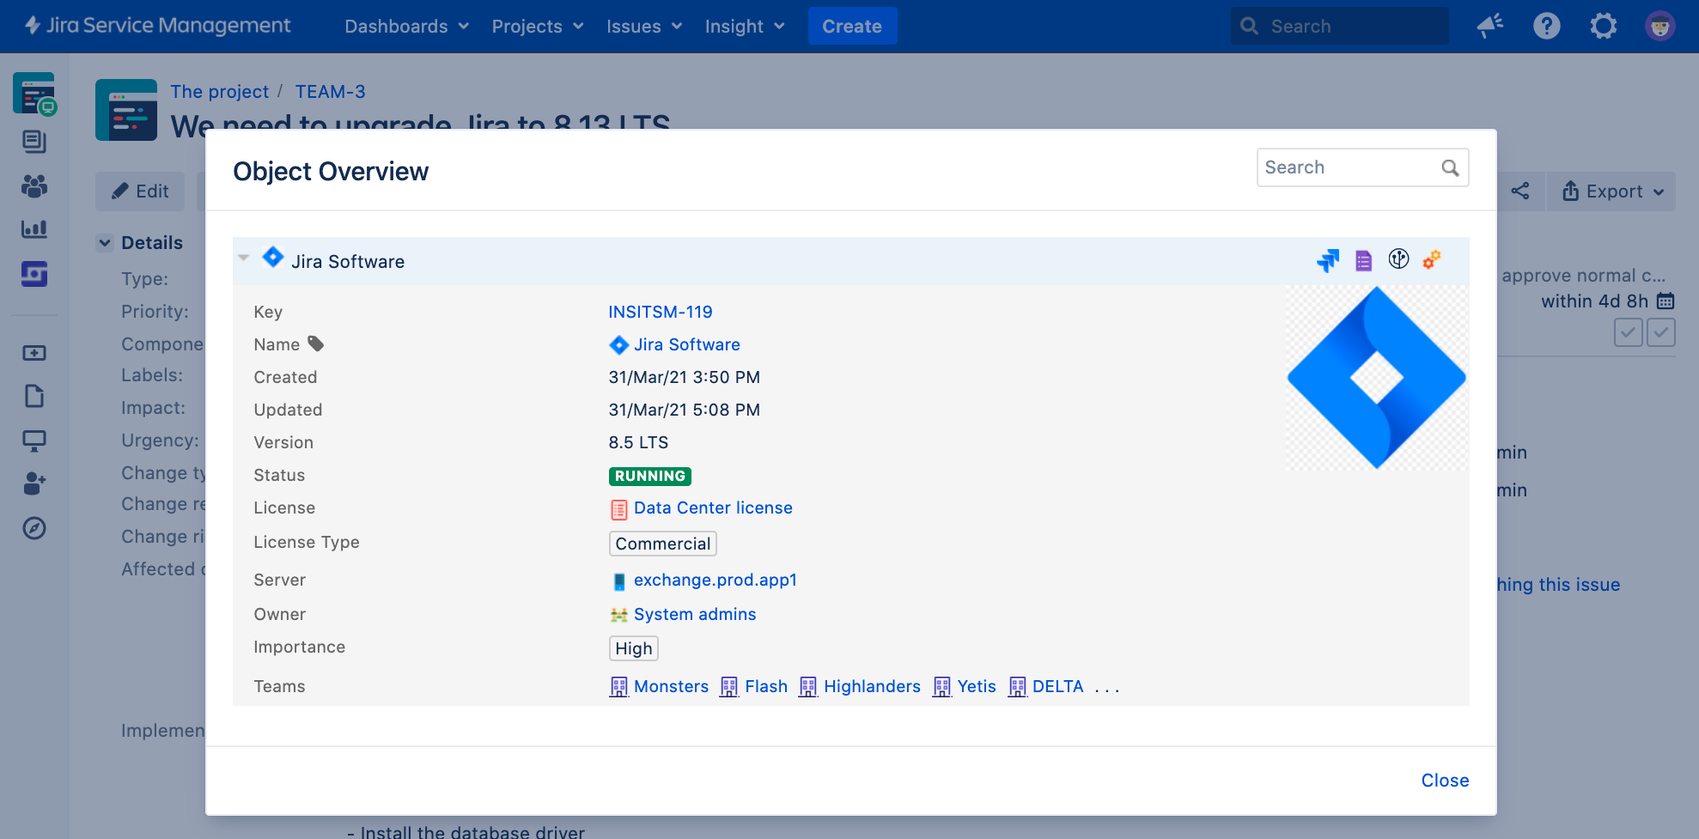Close the Object Overview dialog

point(1445,781)
